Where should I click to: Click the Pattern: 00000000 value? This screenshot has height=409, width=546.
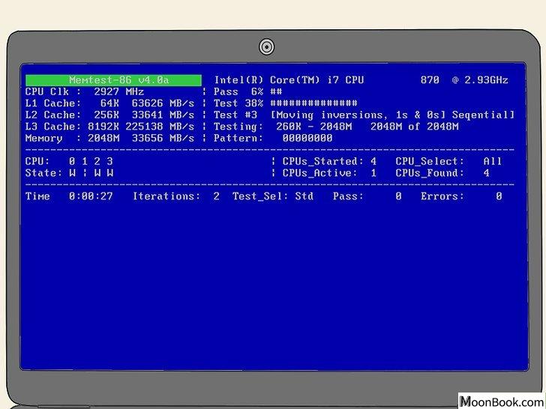tap(273, 139)
